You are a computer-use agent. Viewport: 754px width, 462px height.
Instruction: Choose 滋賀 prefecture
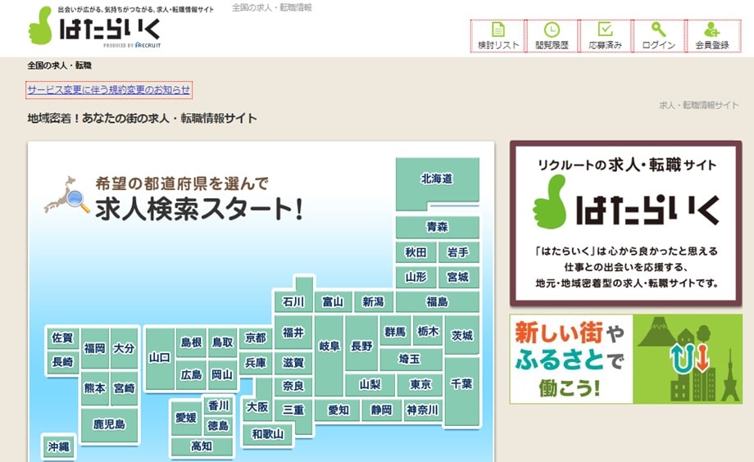click(x=293, y=363)
